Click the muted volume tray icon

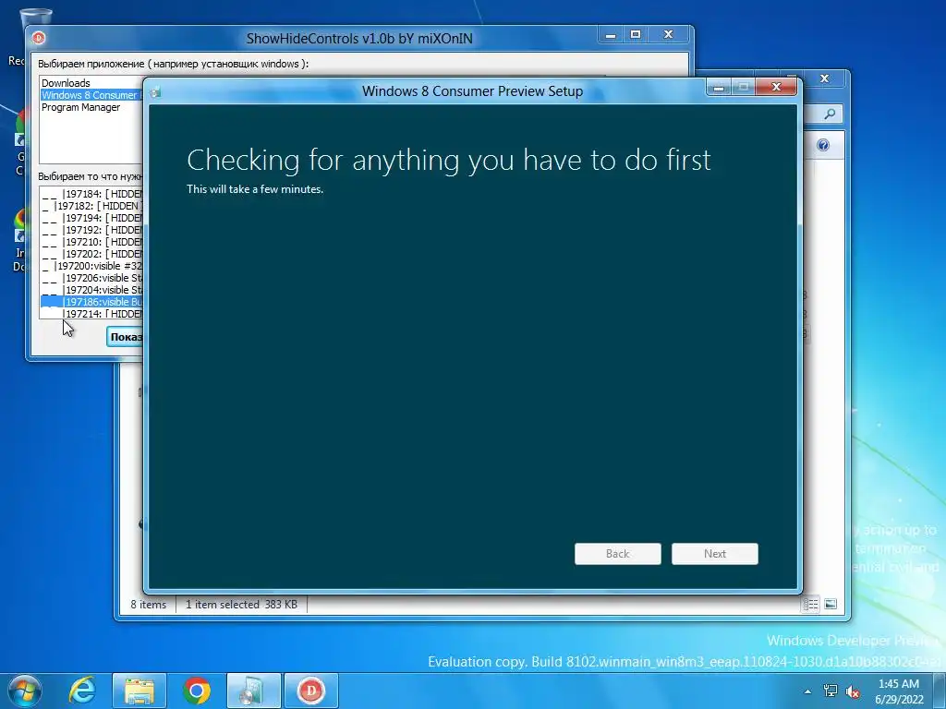[853, 691]
